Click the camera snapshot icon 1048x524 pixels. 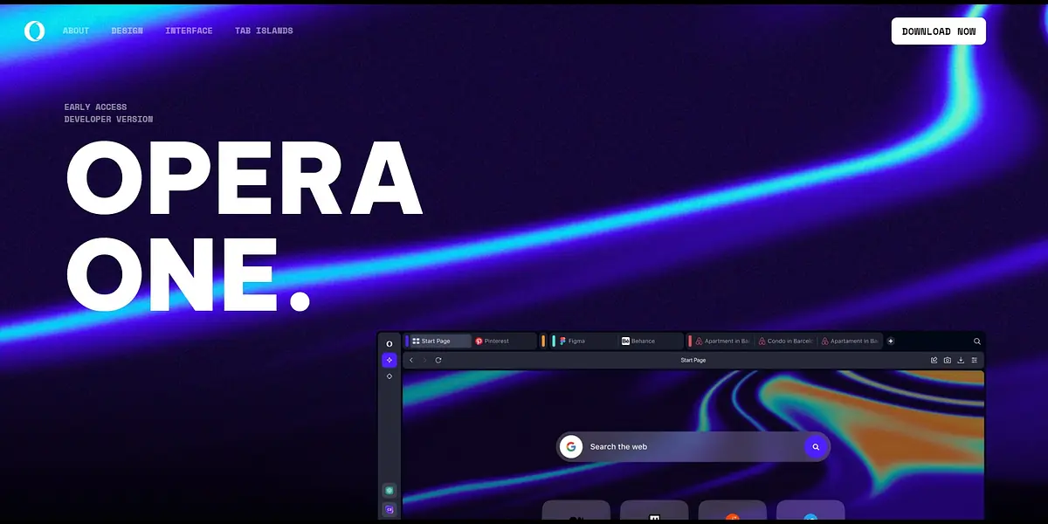tap(948, 360)
